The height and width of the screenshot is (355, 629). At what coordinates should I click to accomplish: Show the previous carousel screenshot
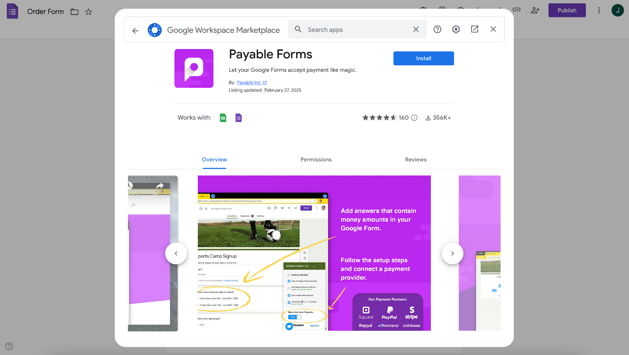176,253
